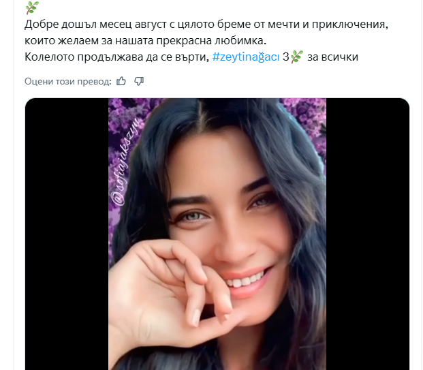Click the word 'любимка' in the post

coord(240,41)
